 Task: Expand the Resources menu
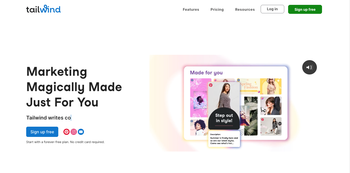245,9
